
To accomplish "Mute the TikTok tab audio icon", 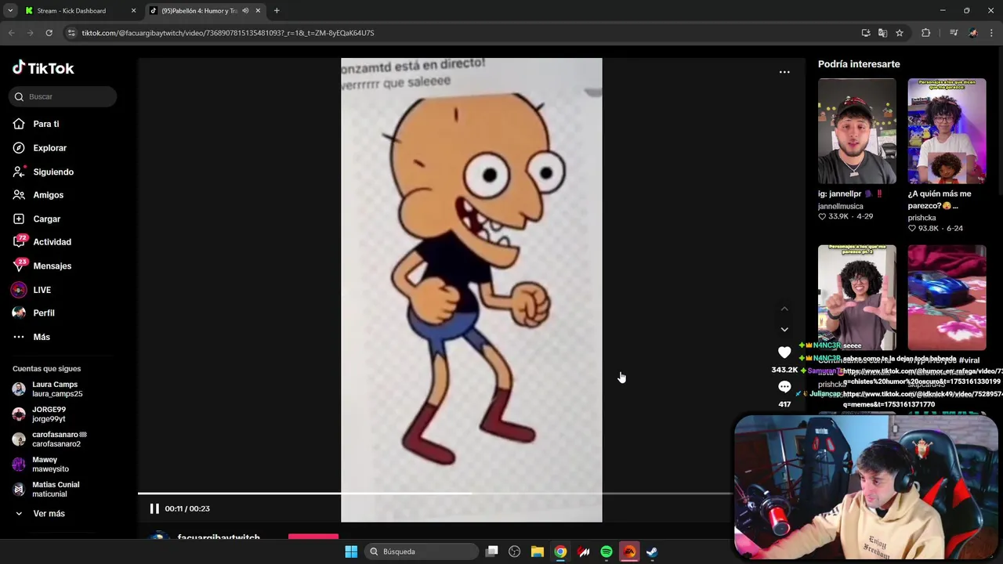I will (245, 11).
